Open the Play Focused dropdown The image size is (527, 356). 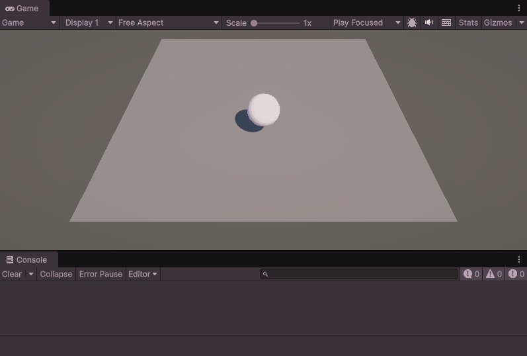367,23
